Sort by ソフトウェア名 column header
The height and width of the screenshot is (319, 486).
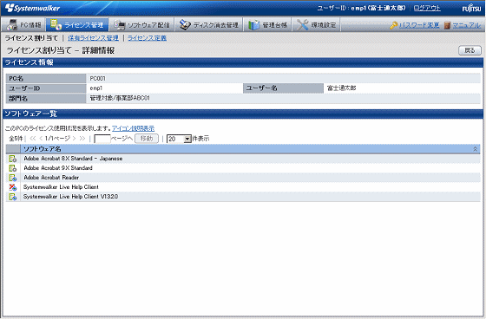coord(43,149)
